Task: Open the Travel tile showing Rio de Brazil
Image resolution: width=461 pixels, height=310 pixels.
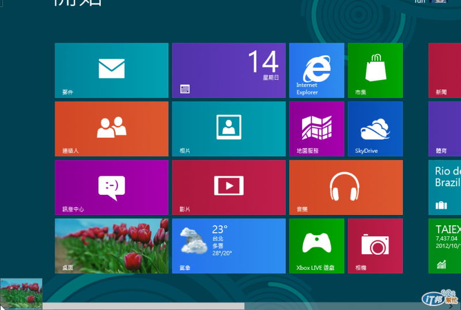Action: [445, 187]
